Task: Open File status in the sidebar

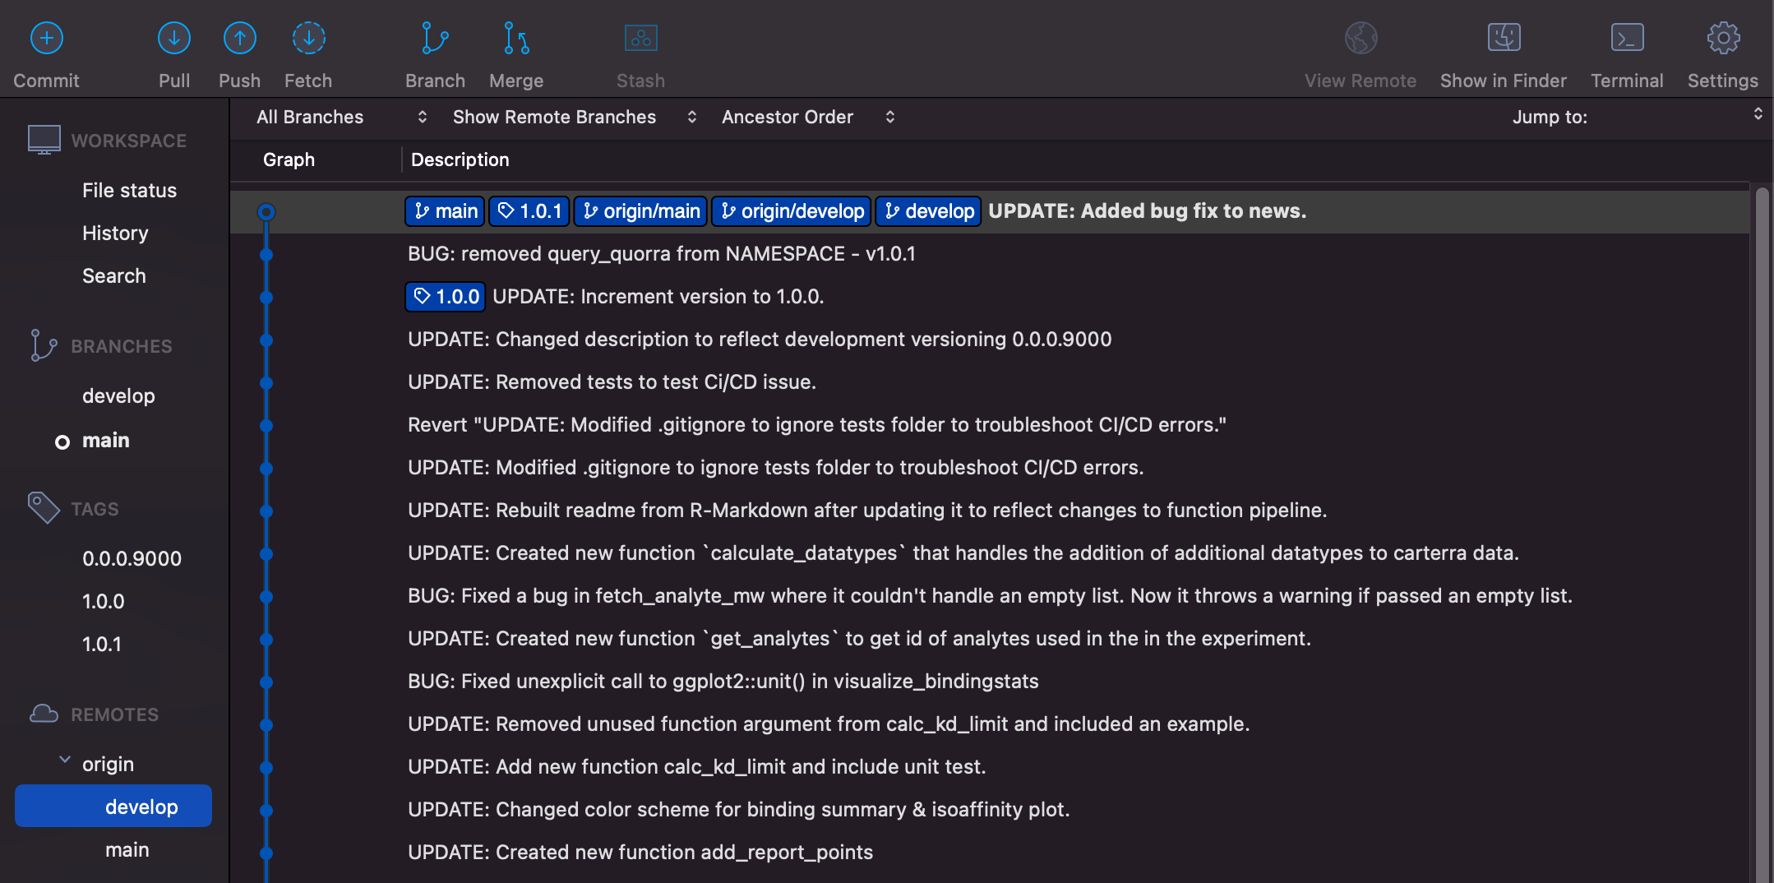Action: tap(129, 191)
